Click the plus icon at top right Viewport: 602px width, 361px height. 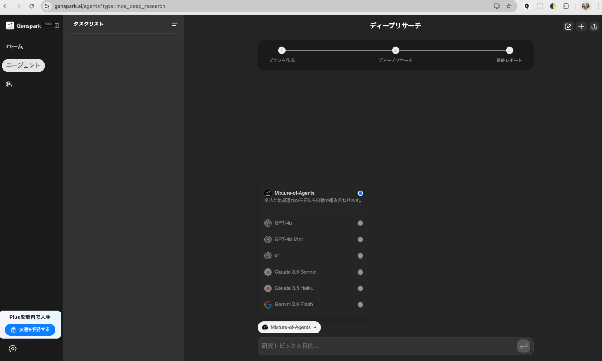pyautogui.click(x=581, y=27)
